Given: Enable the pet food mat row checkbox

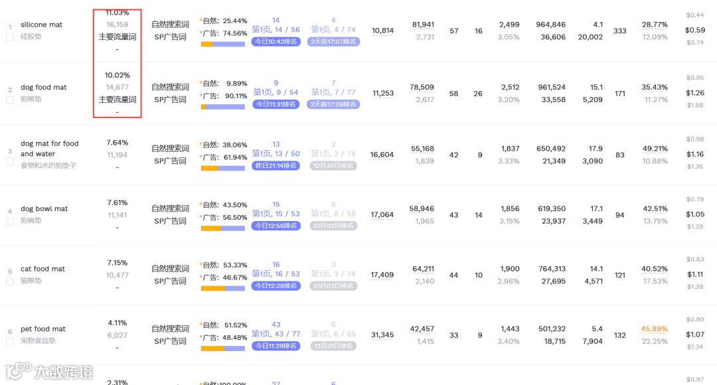Looking at the screenshot, I should 10,341.
